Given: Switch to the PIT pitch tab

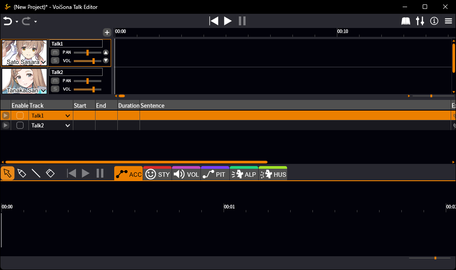Looking at the screenshot, I should coord(215,174).
